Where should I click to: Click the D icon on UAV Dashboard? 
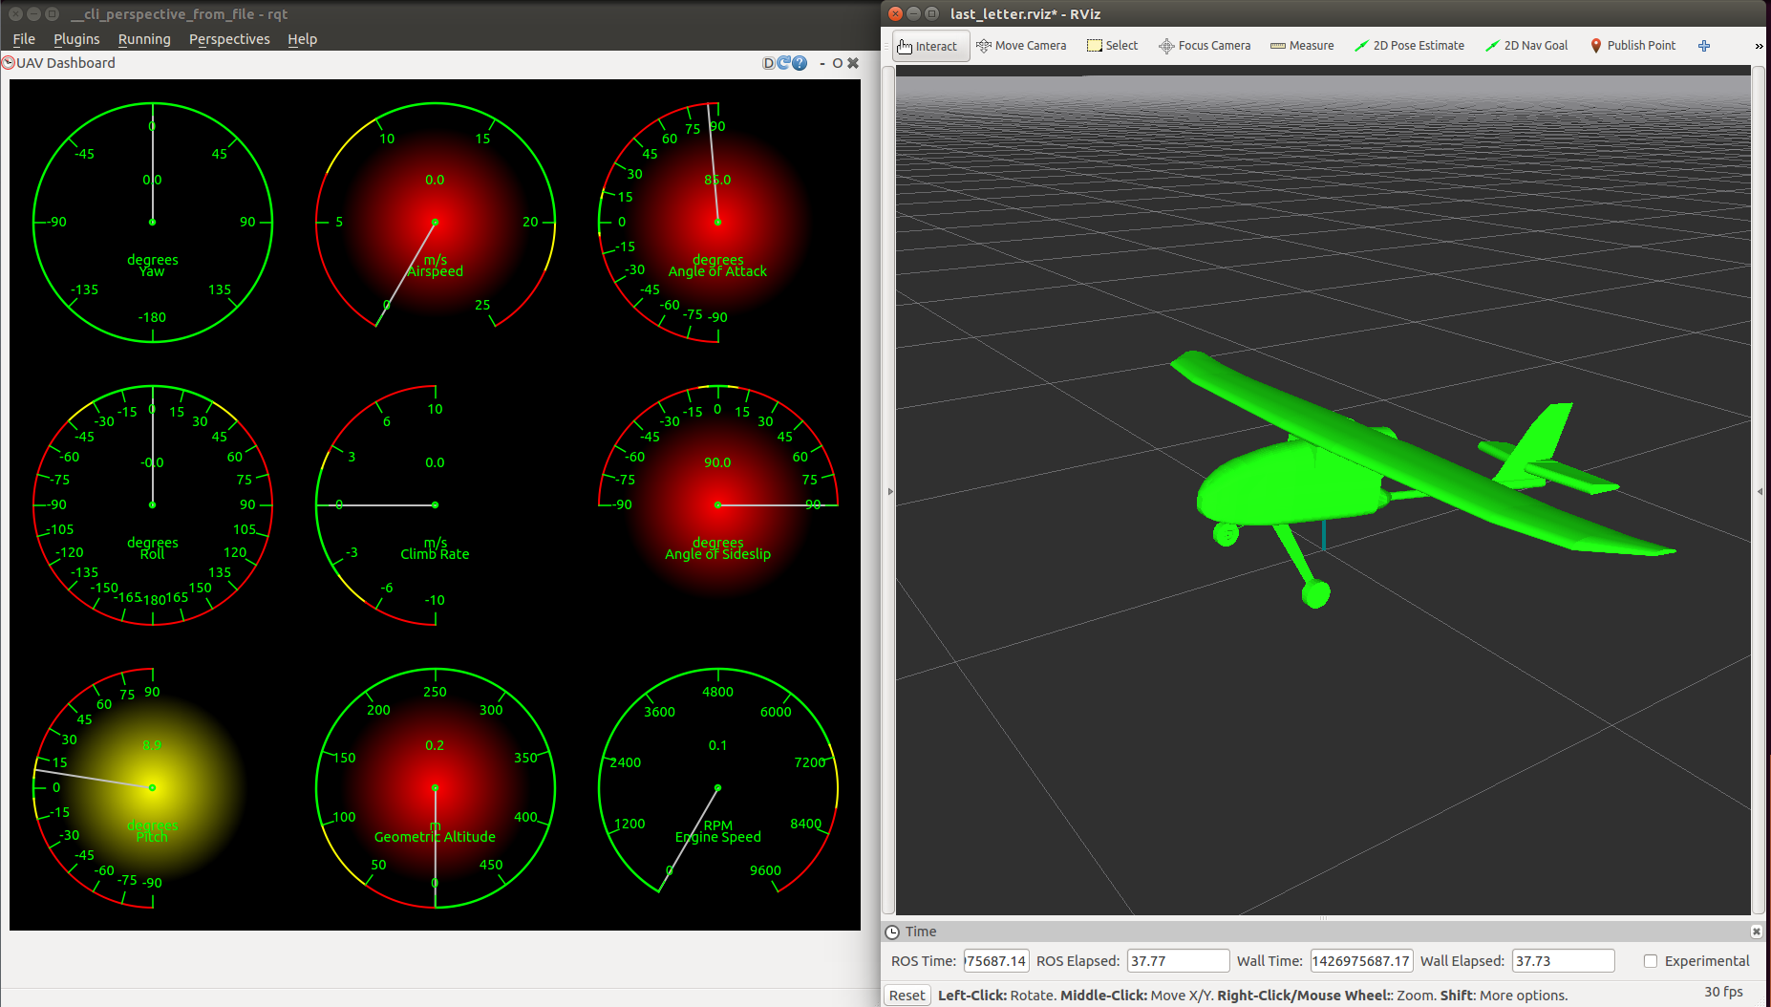[x=769, y=63]
